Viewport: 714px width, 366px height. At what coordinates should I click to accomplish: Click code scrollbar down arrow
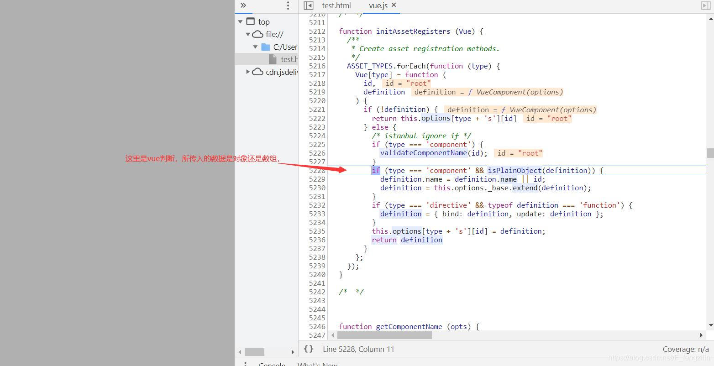[710, 325]
